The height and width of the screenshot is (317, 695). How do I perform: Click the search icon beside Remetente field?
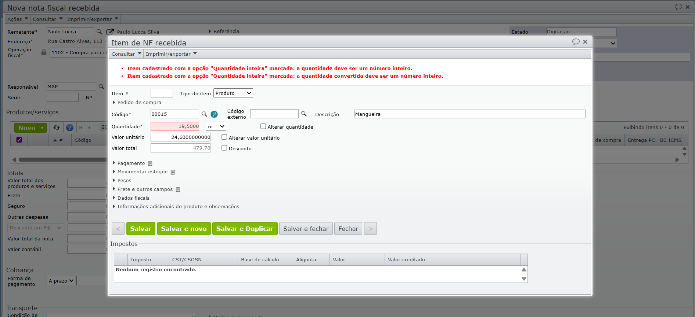[99, 32]
